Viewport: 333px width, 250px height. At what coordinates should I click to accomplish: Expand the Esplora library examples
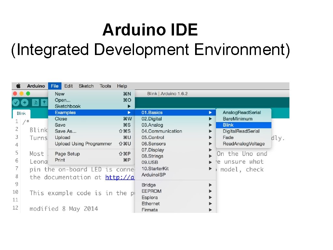click(x=175, y=197)
